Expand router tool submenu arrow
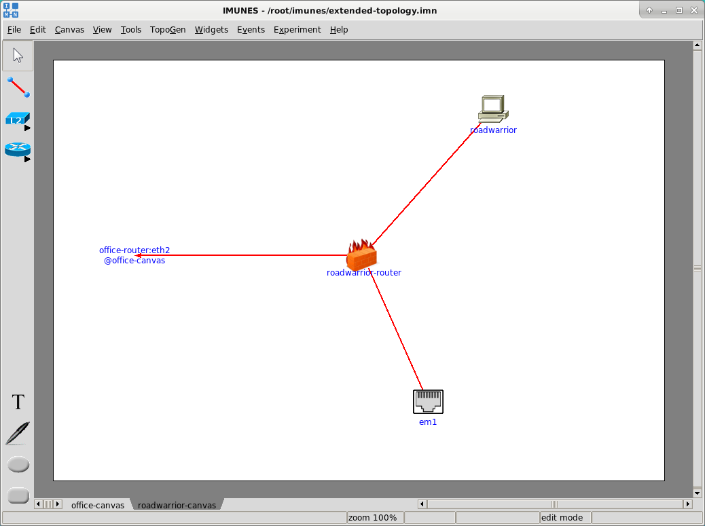This screenshot has height=526, width=705. (27, 159)
